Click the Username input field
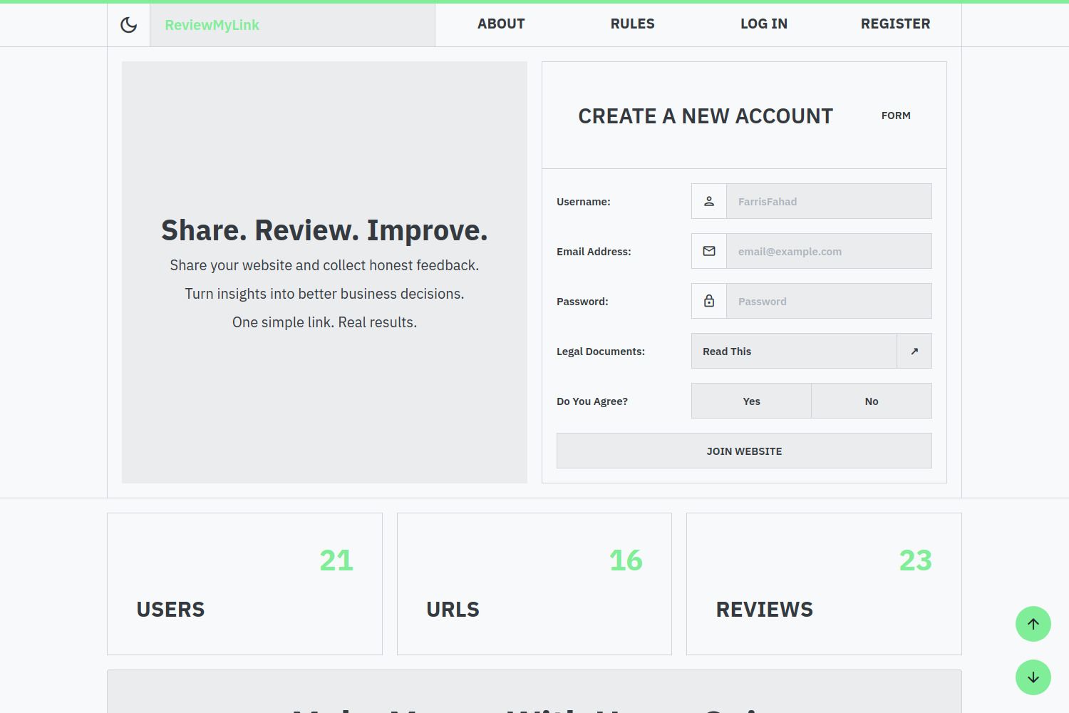 pyautogui.click(x=829, y=201)
